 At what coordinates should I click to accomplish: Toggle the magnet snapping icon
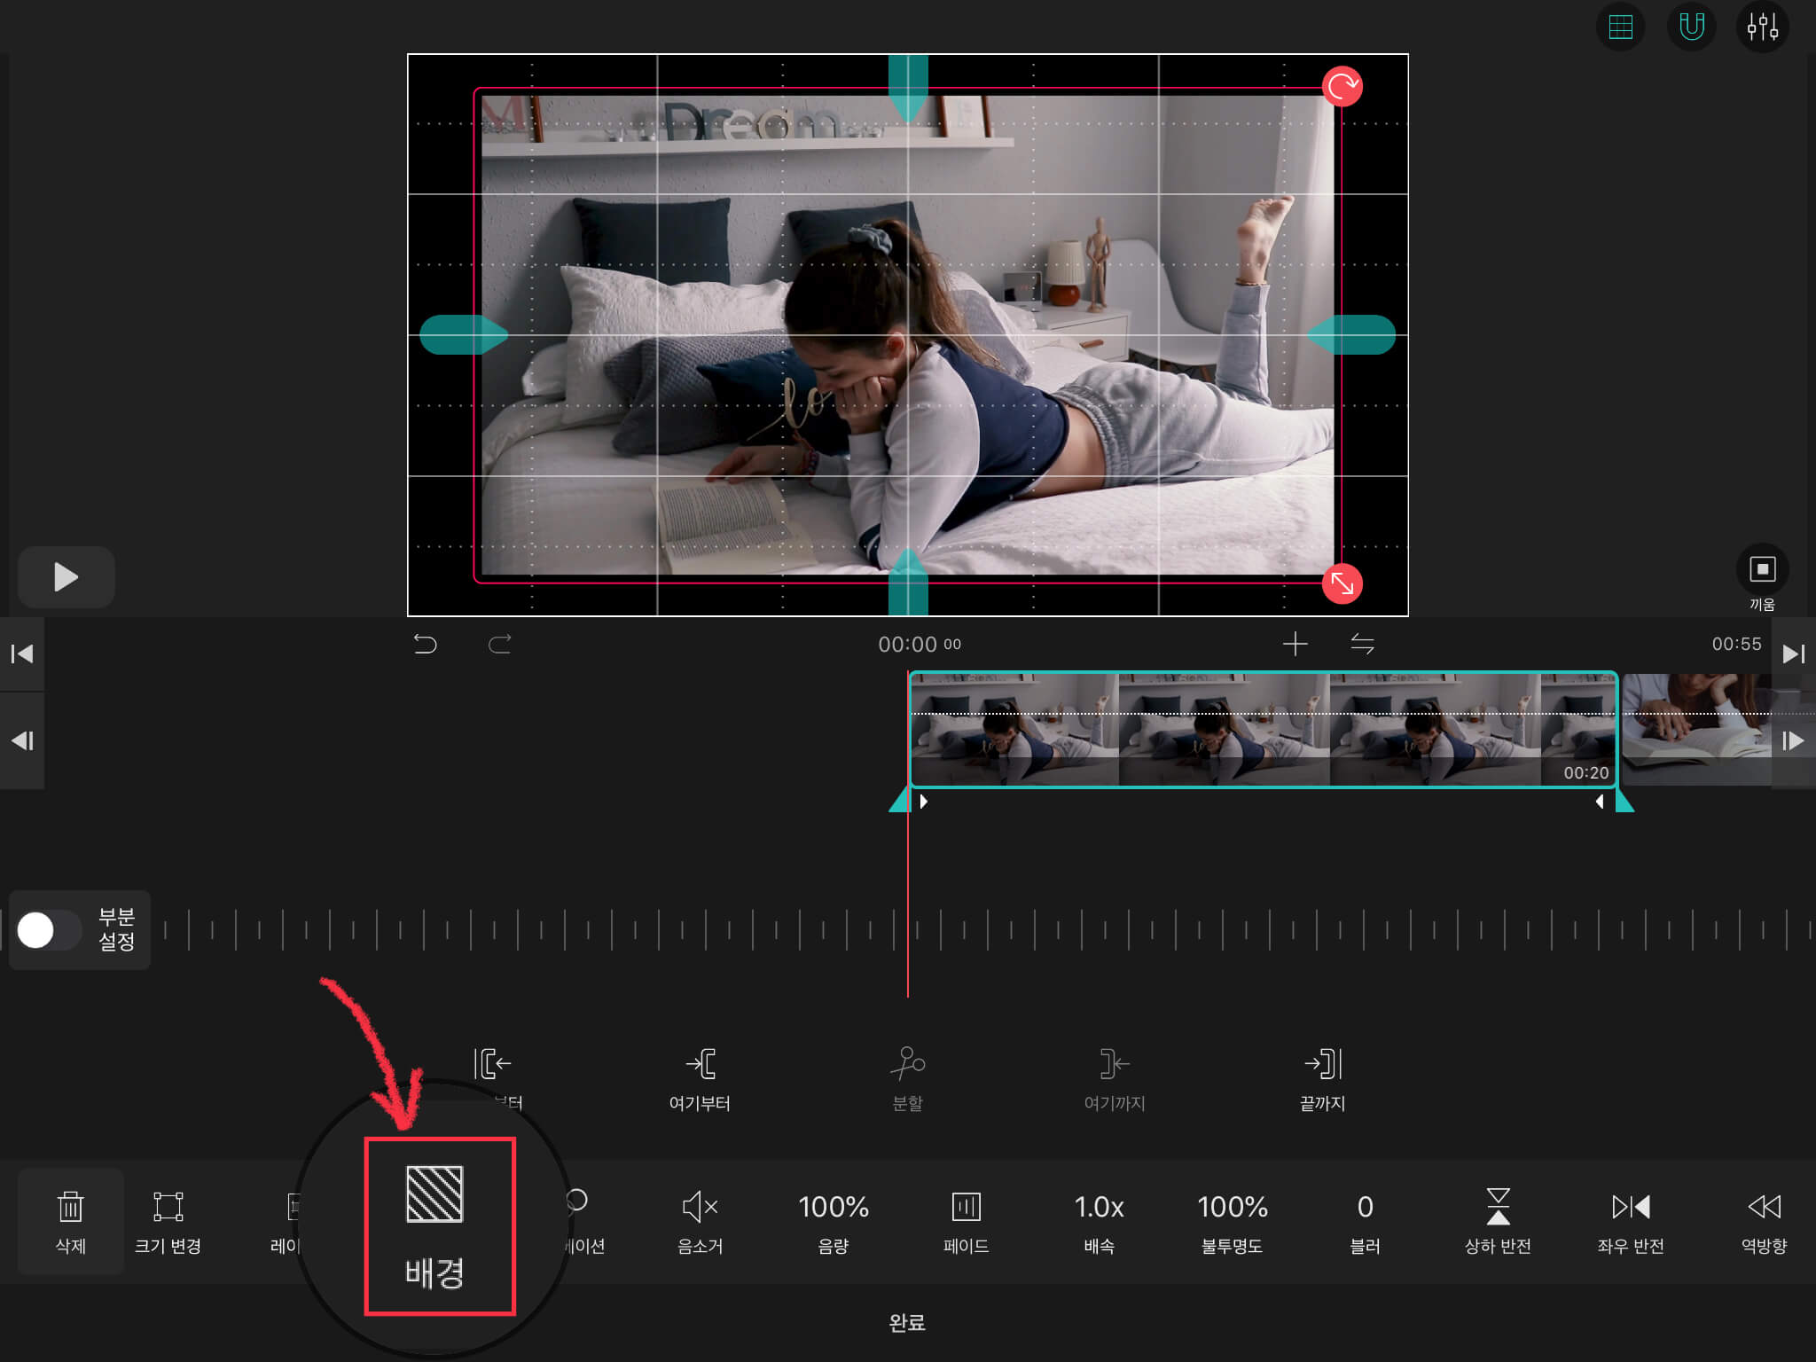1691,27
